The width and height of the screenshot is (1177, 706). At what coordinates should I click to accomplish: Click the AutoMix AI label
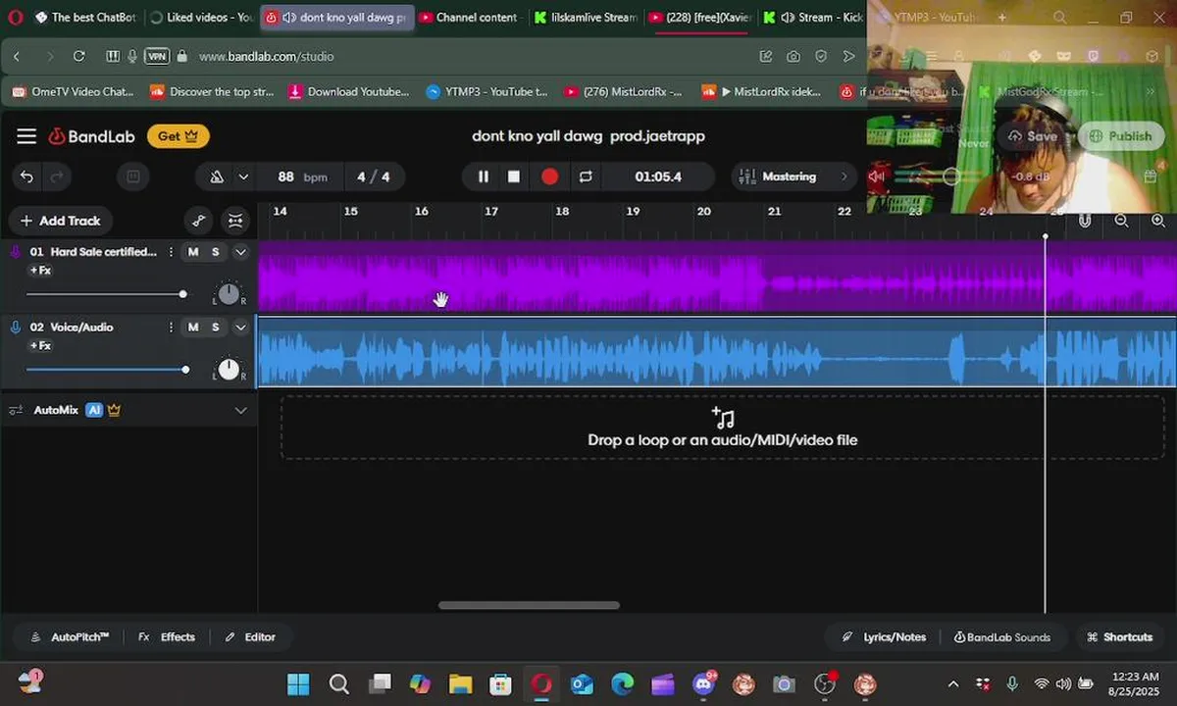[x=94, y=410]
